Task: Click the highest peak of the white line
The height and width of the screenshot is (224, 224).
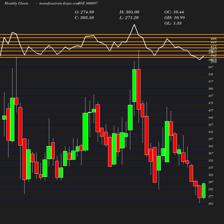Action: [x=134, y=25]
